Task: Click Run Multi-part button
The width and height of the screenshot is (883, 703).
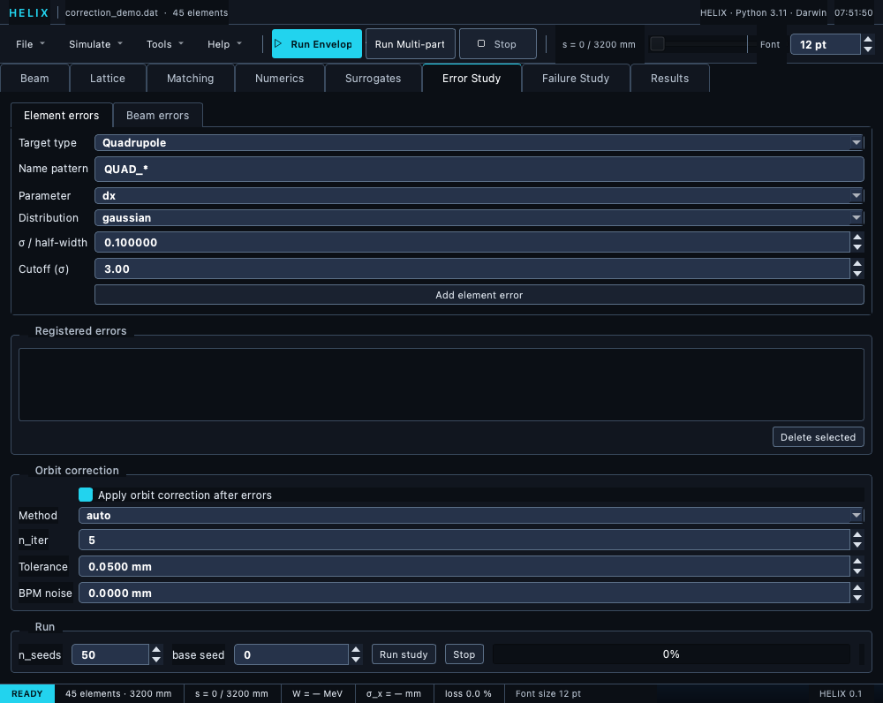Action: click(x=410, y=44)
